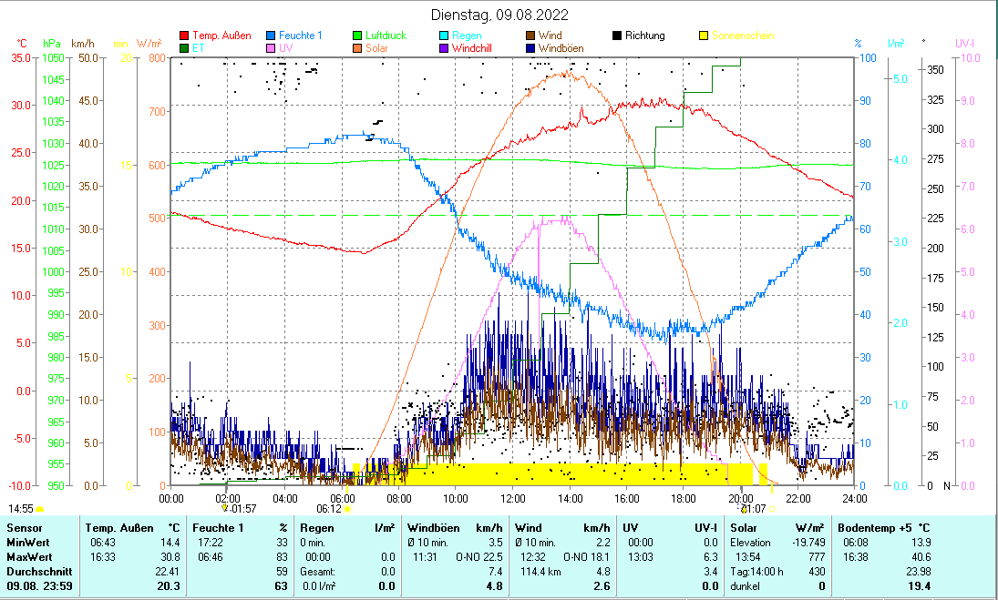Select the Sonnenschein legend label
This screenshot has width=998, height=600.
[743, 36]
